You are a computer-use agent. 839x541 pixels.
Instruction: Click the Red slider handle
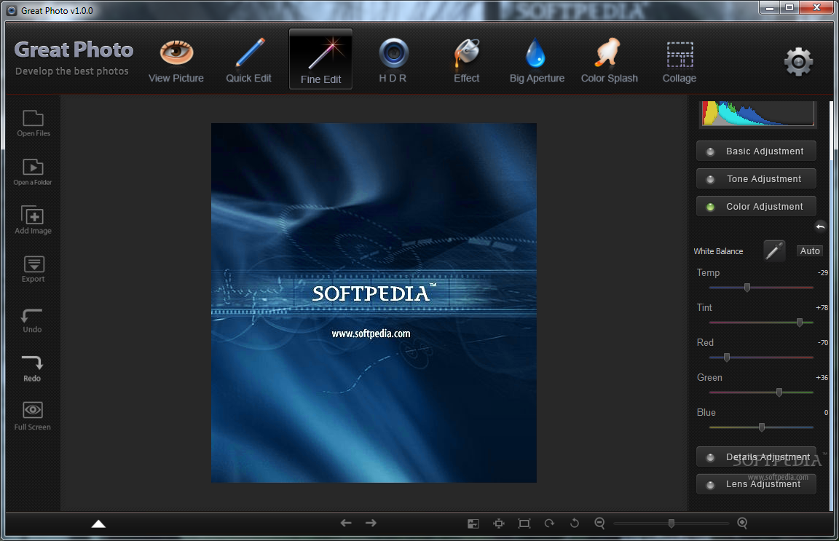coord(727,357)
